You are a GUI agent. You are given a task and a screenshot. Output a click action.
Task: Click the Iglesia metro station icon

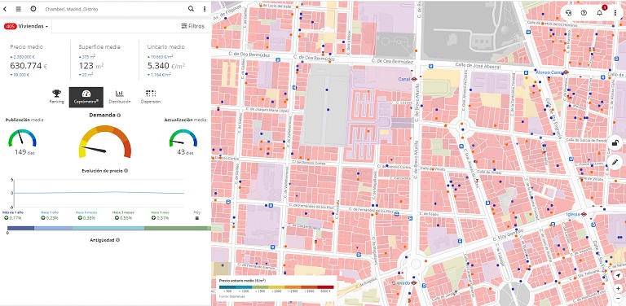[584, 214]
